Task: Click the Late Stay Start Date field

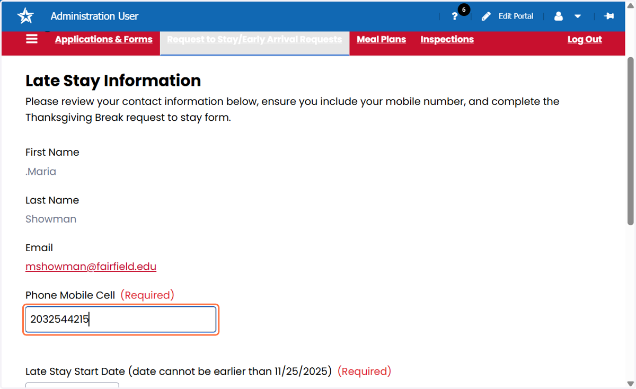Action: click(x=72, y=385)
